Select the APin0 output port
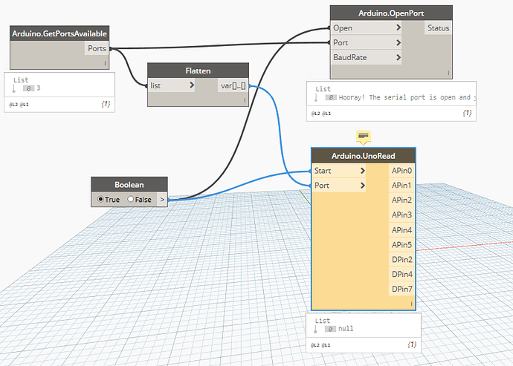 [x=401, y=171]
